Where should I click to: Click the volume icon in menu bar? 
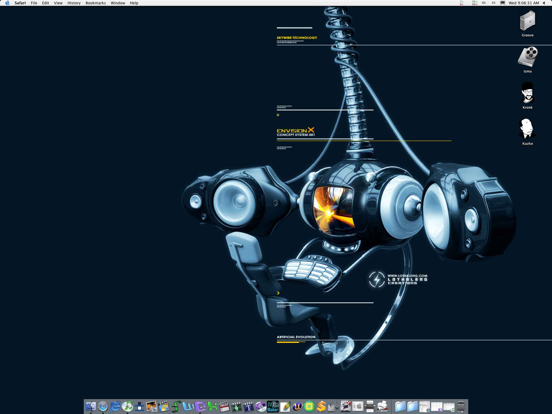(544, 3)
